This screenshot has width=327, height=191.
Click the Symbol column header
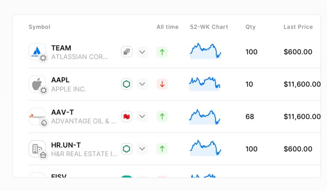click(x=39, y=27)
